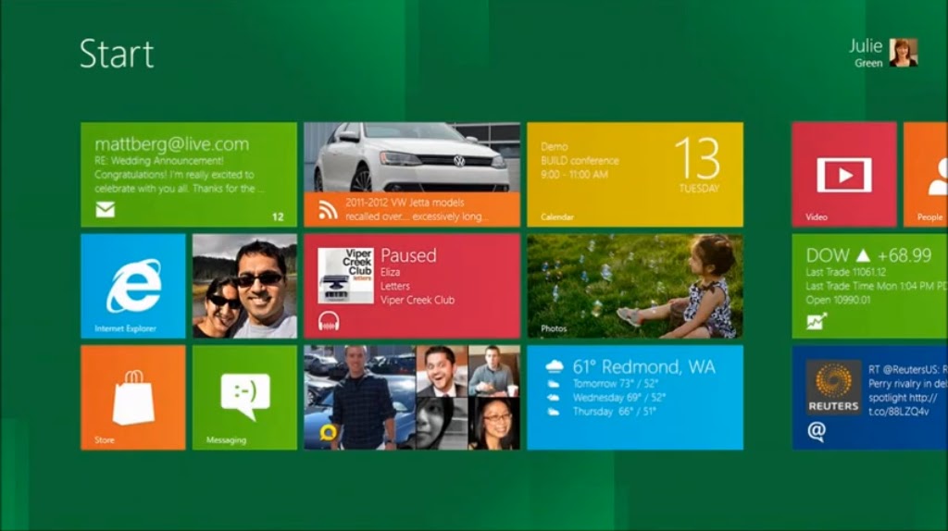The width and height of the screenshot is (948, 531).
Task: Click the 'Tomorrow 73° / 52°' forecast line
Action: [x=616, y=384]
